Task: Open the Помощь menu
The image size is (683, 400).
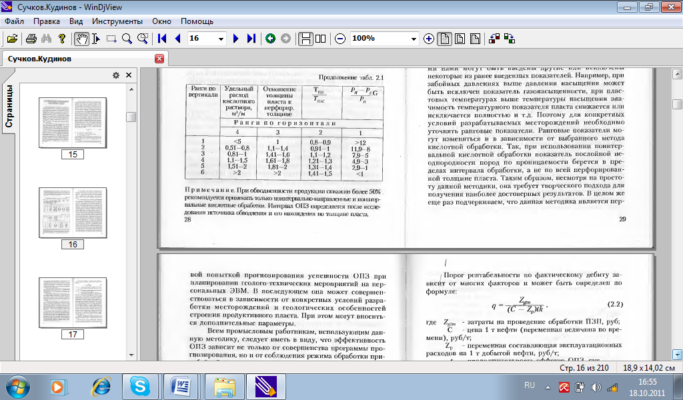Action: 197,21
